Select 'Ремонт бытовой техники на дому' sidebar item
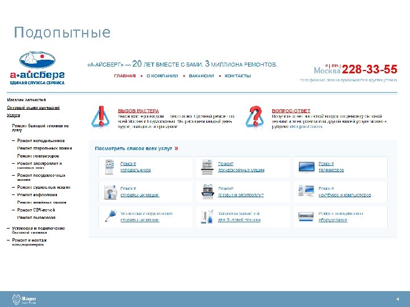Viewport: 410px width, 307px height. click(40, 128)
